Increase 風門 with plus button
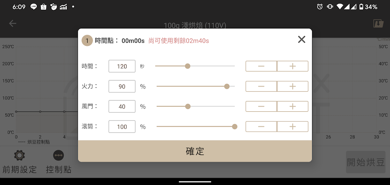 (292, 106)
